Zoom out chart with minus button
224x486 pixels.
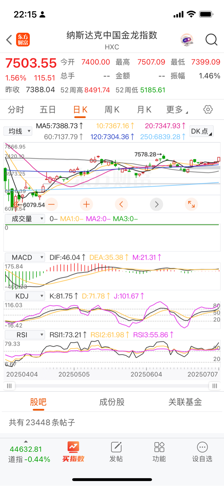click(51, 204)
